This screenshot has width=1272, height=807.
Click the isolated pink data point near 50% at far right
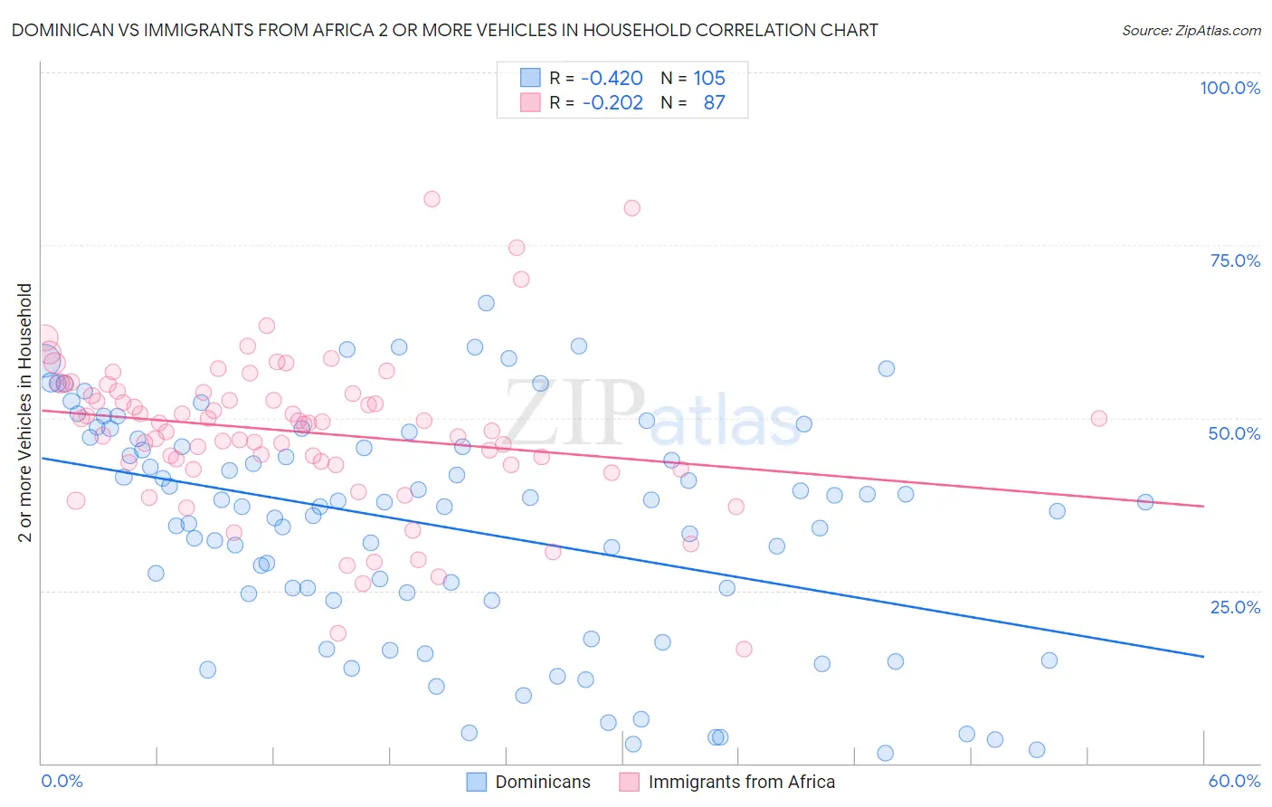click(1099, 418)
